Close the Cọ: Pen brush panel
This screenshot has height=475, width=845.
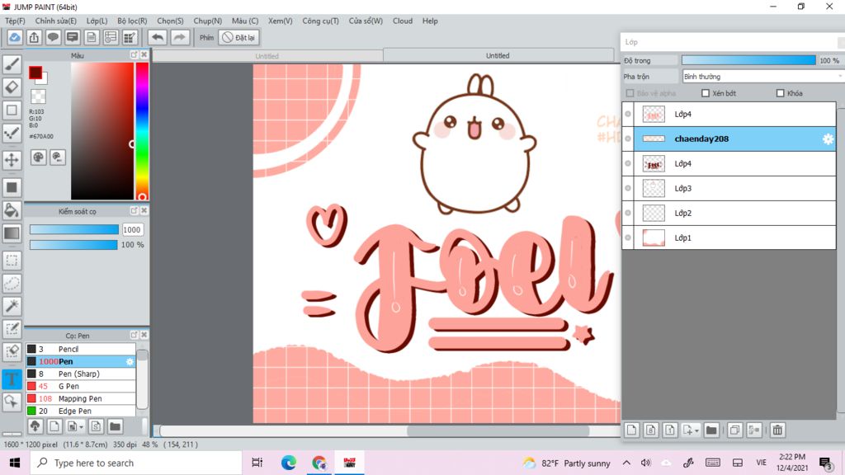pos(144,335)
